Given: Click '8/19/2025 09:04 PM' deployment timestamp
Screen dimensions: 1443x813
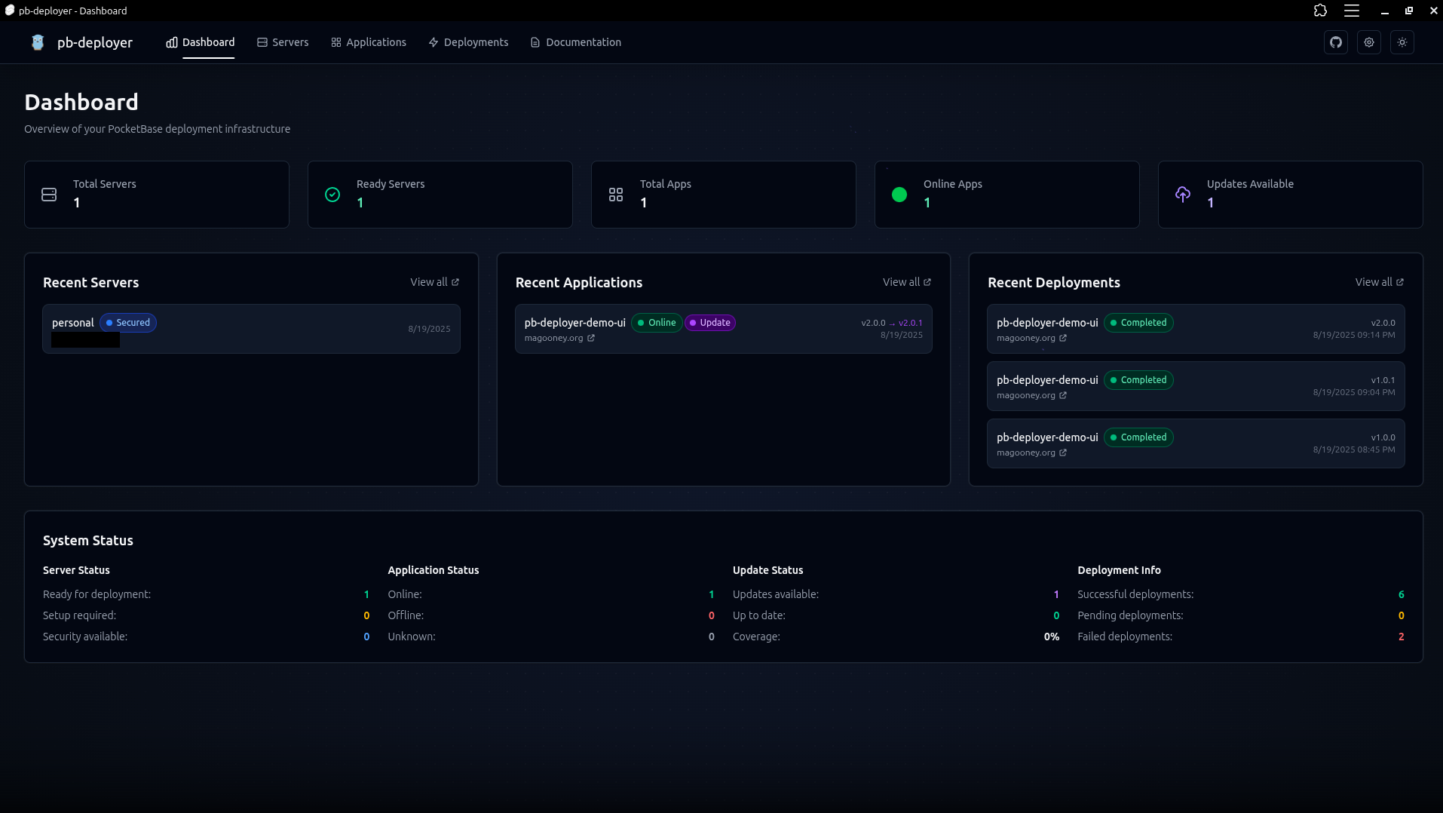Looking at the screenshot, I should (x=1354, y=392).
